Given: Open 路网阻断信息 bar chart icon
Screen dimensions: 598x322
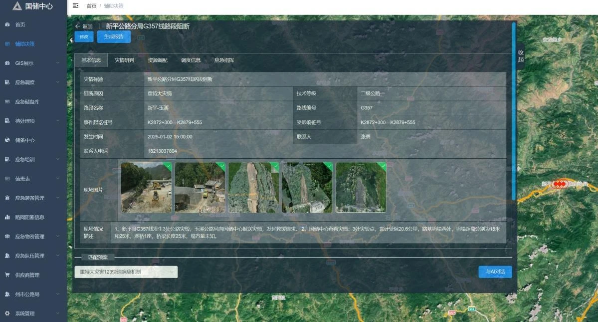Looking at the screenshot, I should [x=7, y=217].
